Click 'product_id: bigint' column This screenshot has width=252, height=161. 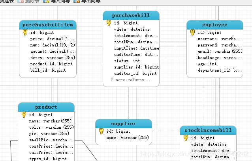pos(52,64)
